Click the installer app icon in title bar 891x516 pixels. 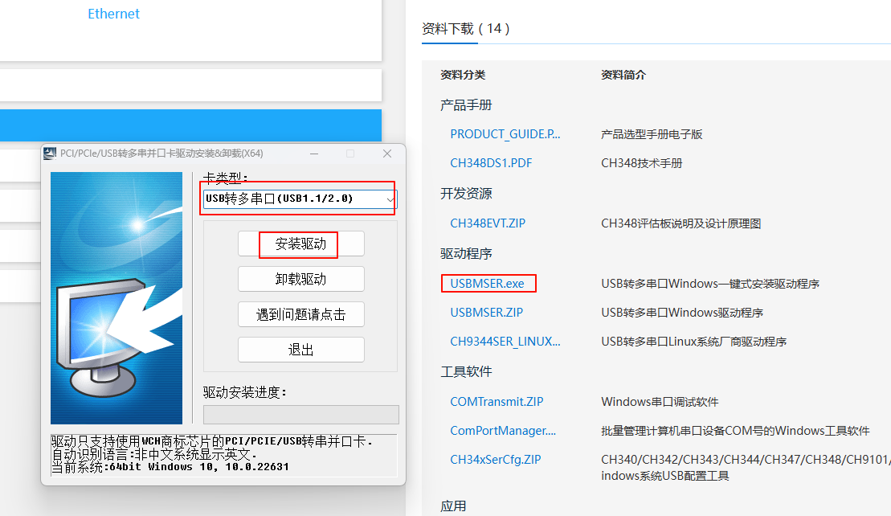tap(51, 154)
